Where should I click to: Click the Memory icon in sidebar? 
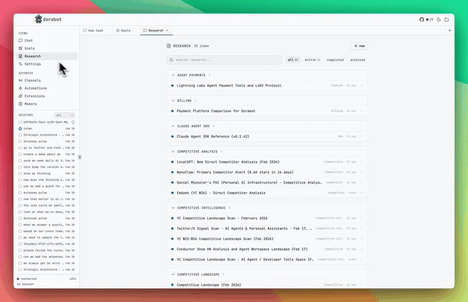(x=20, y=104)
